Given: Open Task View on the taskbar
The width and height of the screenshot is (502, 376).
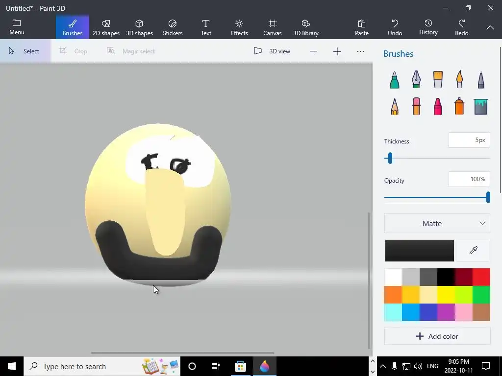Looking at the screenshot, I should coord(216,366).
